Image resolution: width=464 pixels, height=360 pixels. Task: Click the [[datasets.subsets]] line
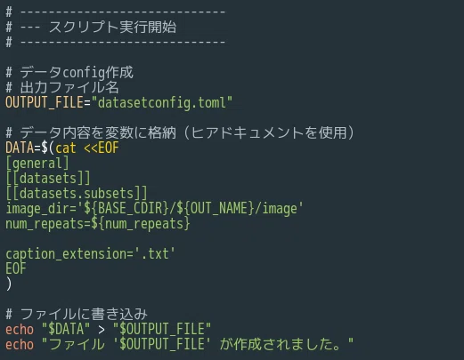click(x=77, y=194)
